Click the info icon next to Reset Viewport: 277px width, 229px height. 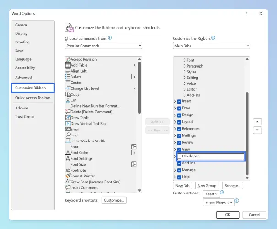tap(222, 193)
